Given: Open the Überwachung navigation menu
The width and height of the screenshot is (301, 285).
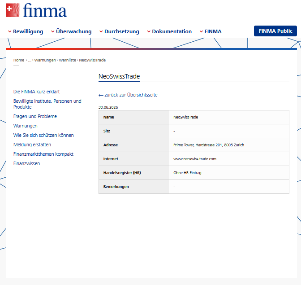Looking at the screenshot, I should pos(74,31).
